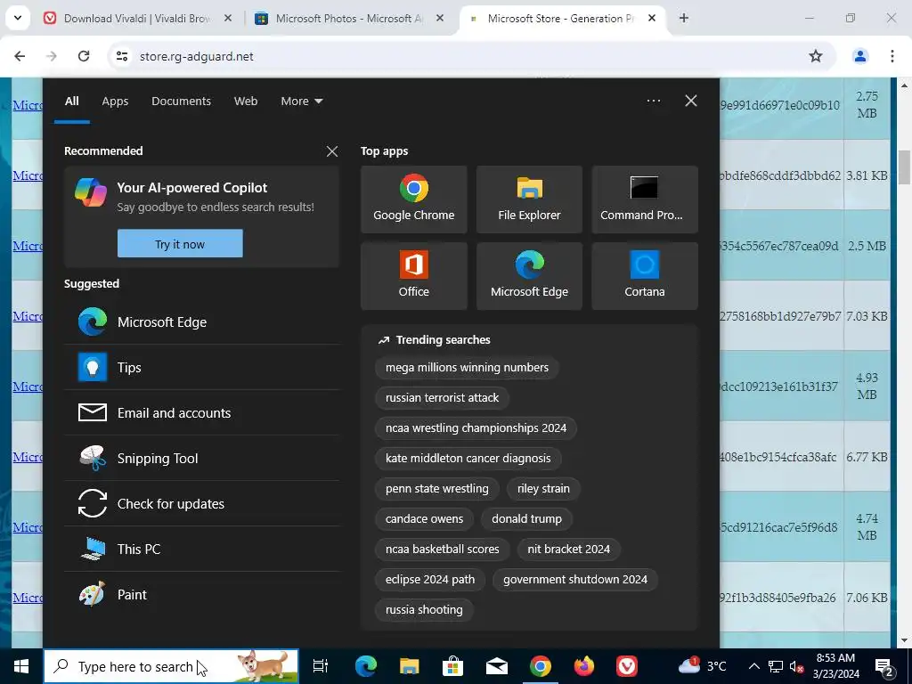Open the Mail app on taskbar
Image resolution: width=912 pixels, height=684 pixels.
(x=497, y=666)
